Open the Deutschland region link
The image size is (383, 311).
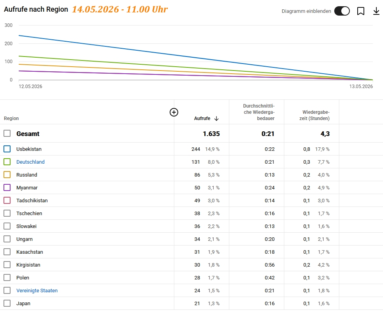30,162
